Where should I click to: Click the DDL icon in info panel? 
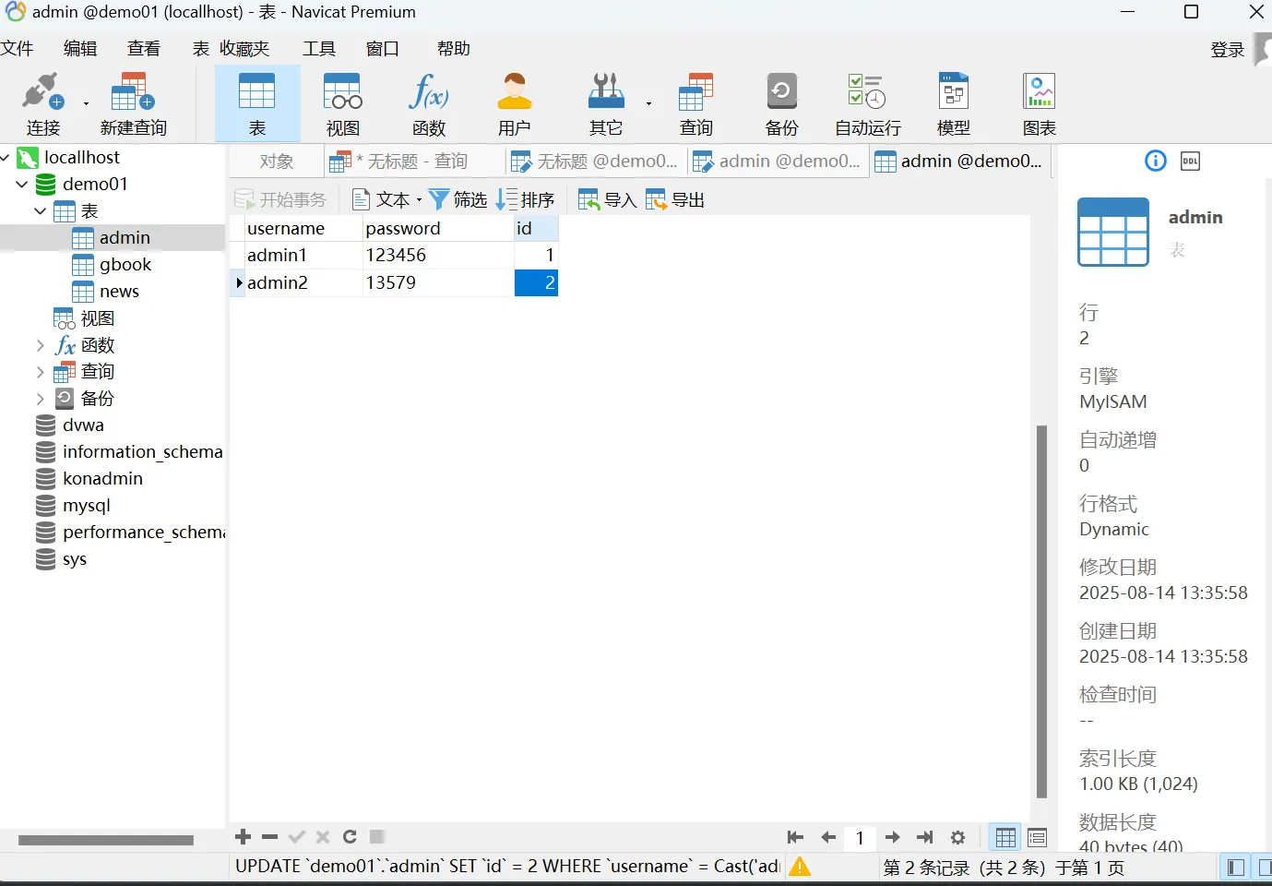point(1190,162)
